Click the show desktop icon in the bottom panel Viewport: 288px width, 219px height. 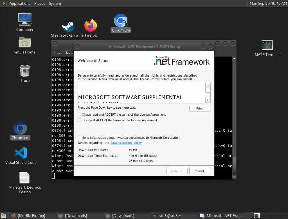(x=3, y=216)
